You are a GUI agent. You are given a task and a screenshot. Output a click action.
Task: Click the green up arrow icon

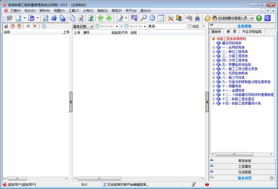101,18
